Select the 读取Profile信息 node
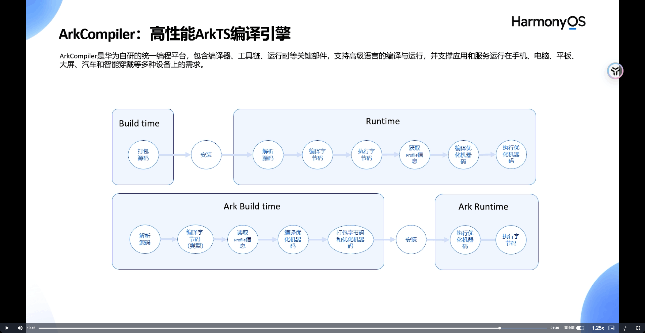 tap(243, 239)
